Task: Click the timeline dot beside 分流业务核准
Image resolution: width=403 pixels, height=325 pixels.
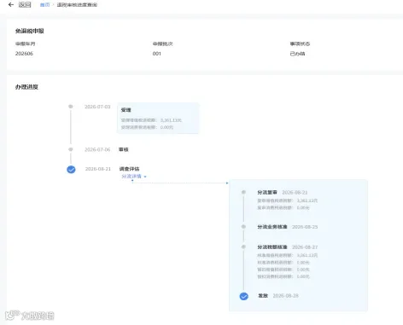Action: [x=243, y=227]
